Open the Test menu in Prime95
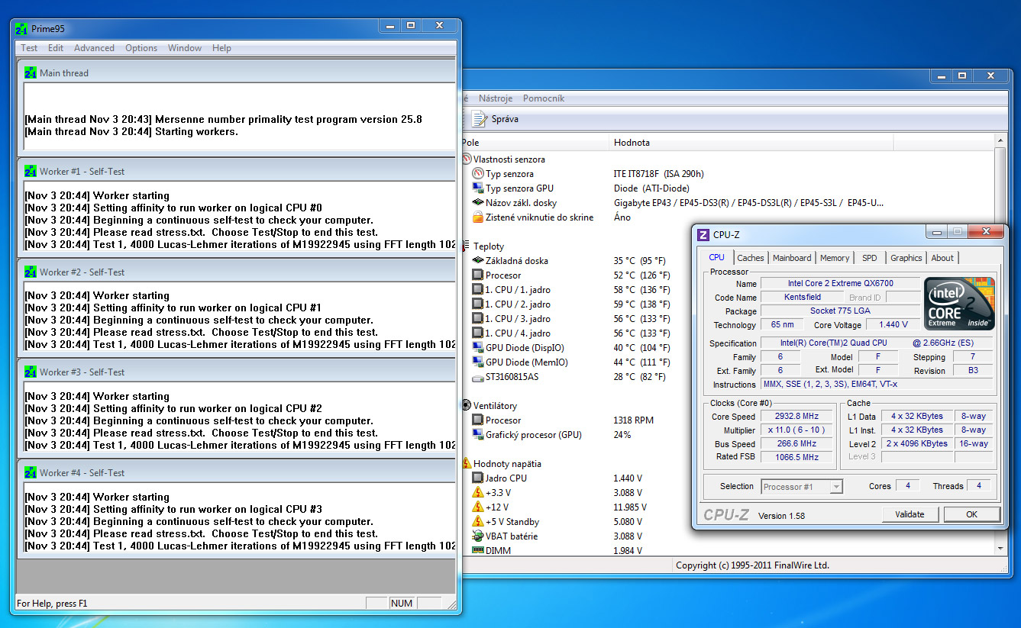This screenshot has height=628, width=1021. coord(29,48)
